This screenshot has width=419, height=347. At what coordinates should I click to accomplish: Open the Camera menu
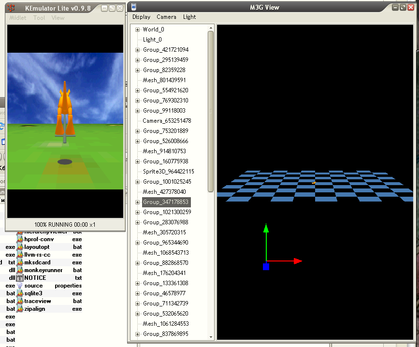(x=166, y=17)
